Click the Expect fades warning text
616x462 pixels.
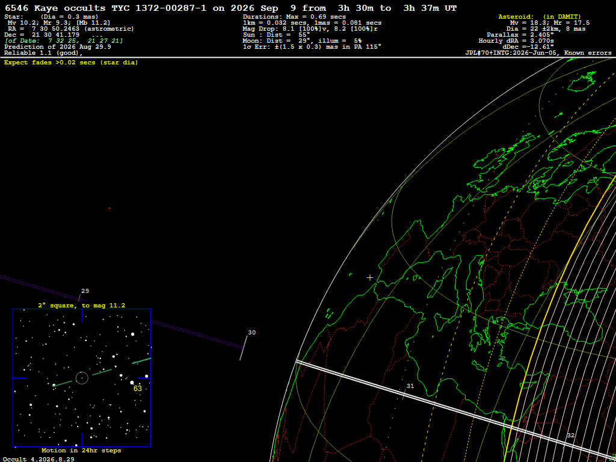tap(71, 63)
